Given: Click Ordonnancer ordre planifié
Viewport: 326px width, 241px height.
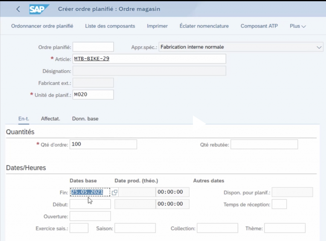Looking at the screenshot, I should click(42, 26).
